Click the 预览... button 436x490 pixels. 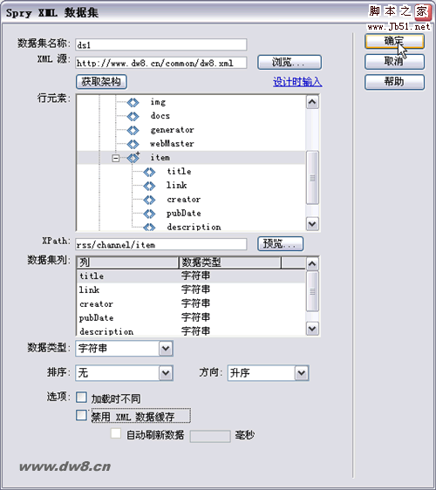(x=281, y=244)
